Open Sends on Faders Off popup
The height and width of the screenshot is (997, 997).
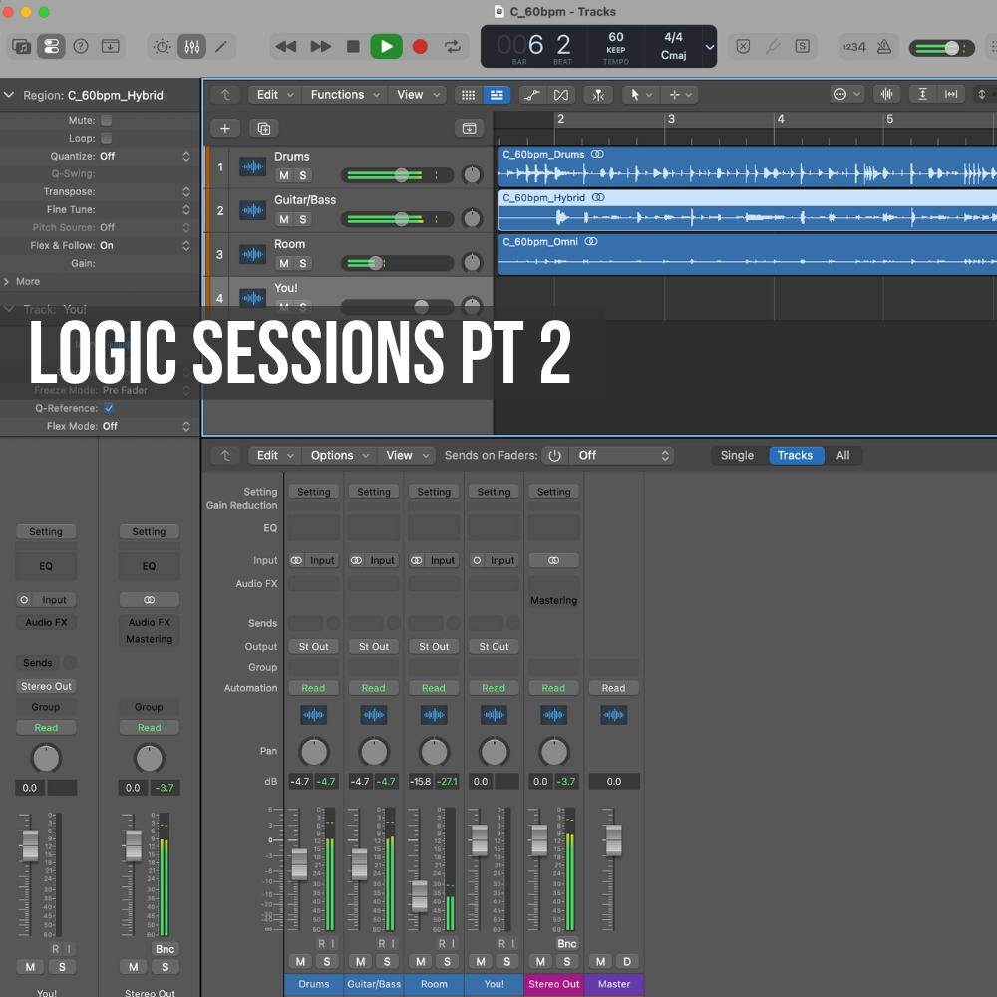(622, 456)
